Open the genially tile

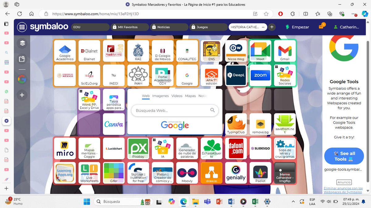coord(236,173)
